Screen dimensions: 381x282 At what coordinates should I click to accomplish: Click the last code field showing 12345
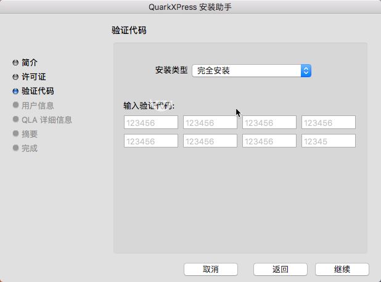329,141
